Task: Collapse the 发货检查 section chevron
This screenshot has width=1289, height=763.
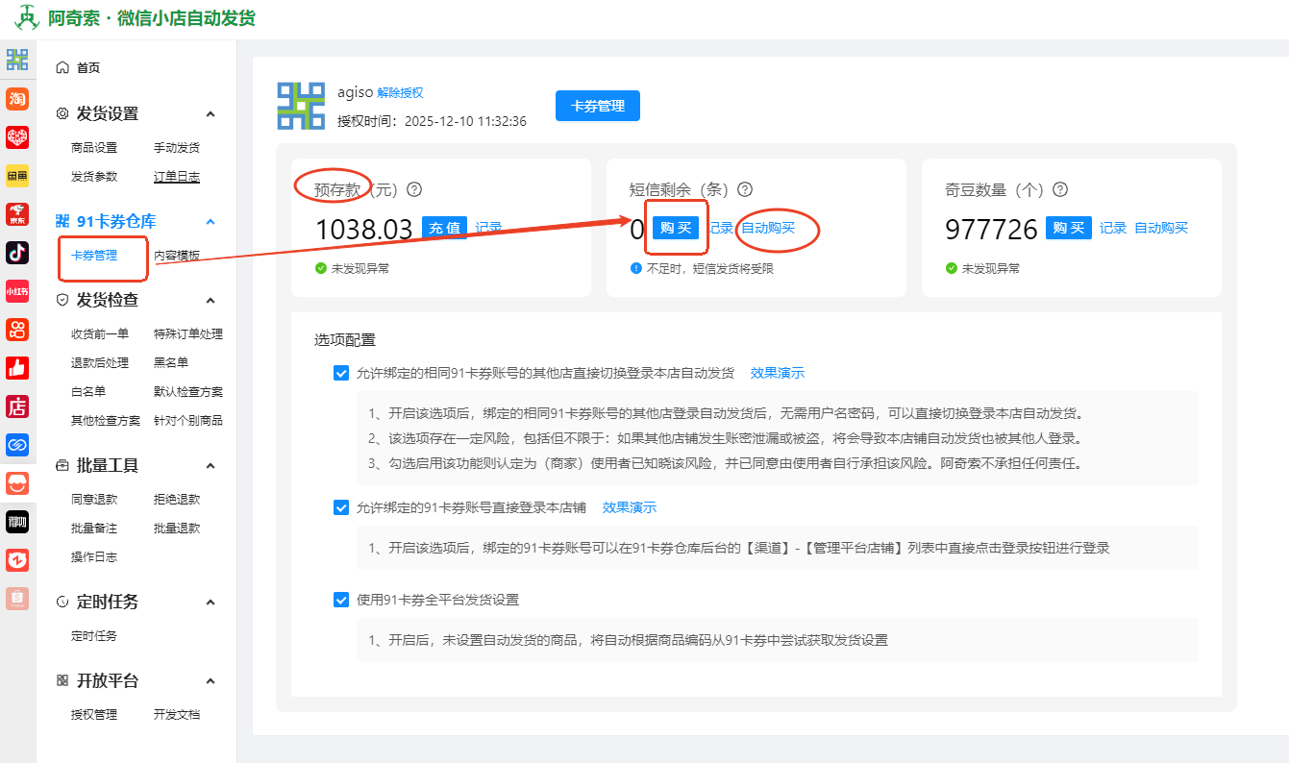Action: (x=211, y=301)
